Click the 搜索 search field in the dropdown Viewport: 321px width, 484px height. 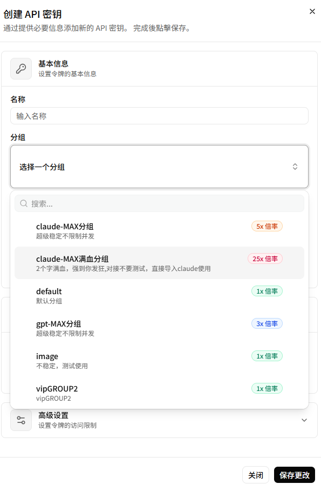coord(159,203)
